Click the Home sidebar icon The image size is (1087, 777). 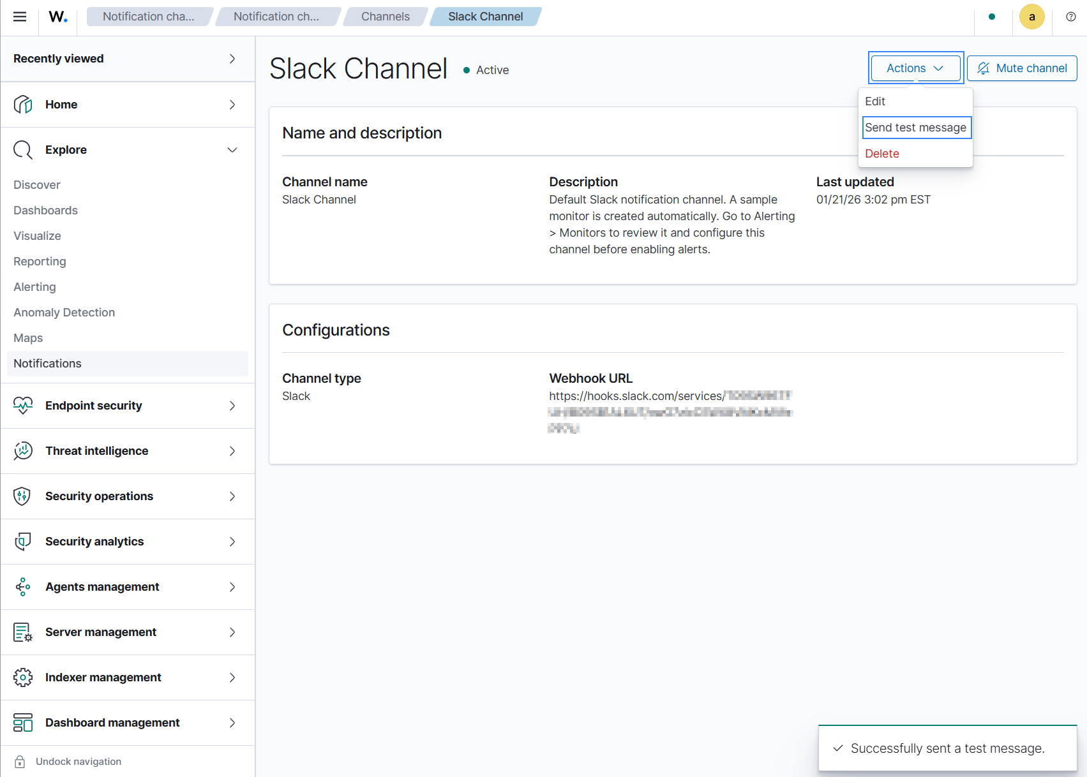(x=23, y=105)
